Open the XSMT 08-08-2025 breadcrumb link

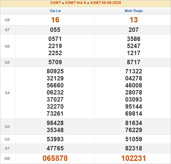pyautogui.click(x=106, y=3)
